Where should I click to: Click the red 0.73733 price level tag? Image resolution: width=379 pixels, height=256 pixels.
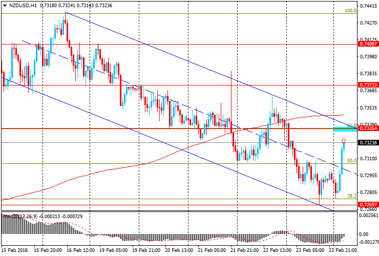[x=368, y=85]
